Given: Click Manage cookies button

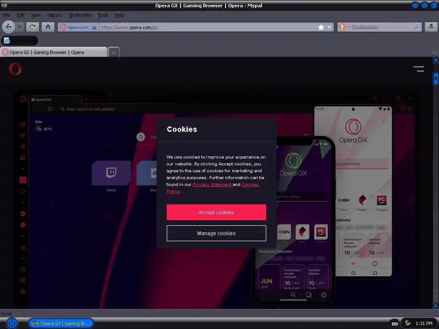Looking at the screenshot, I should (216, 233).
